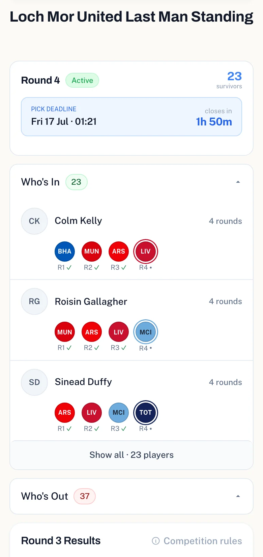This screenshot has width=263, height=557.
Task: Click the Who's Out count badge 37
Action: [x=85, y=496]
